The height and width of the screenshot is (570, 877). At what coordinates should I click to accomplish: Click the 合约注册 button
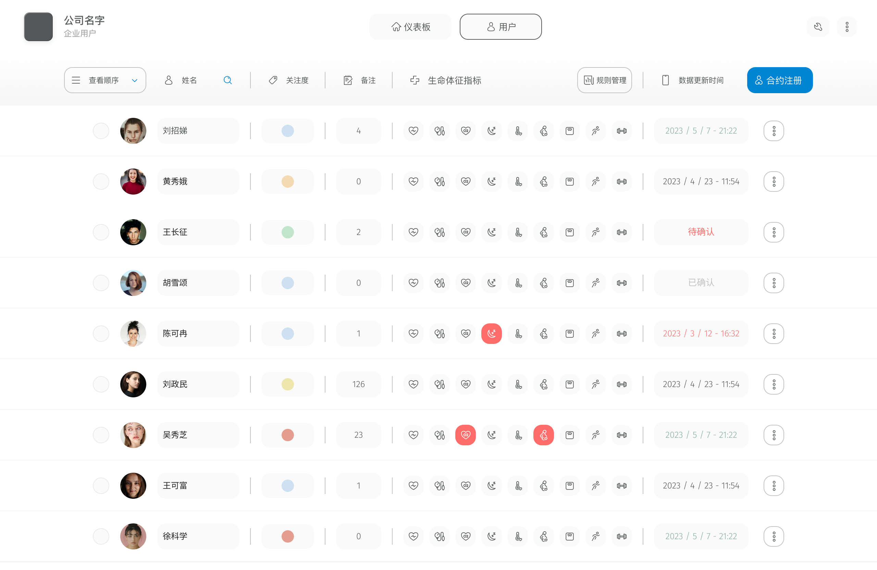coord(779,80)
